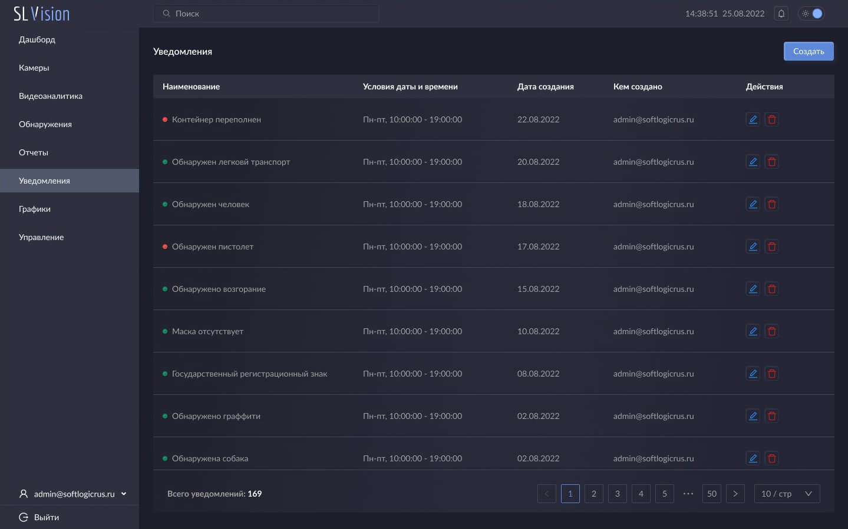The height and width of the screenshot is (529, 848).
Task: Edit the 'Обнаружено возгорание' notification
Action: tap(753, 289)
